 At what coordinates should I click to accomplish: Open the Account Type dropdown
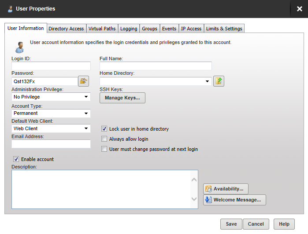coord(86,113)
